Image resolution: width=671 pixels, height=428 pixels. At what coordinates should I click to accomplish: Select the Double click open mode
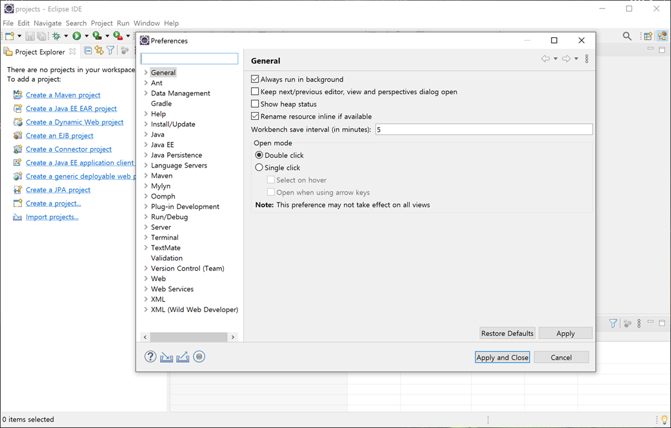click(x=259, y=155)
